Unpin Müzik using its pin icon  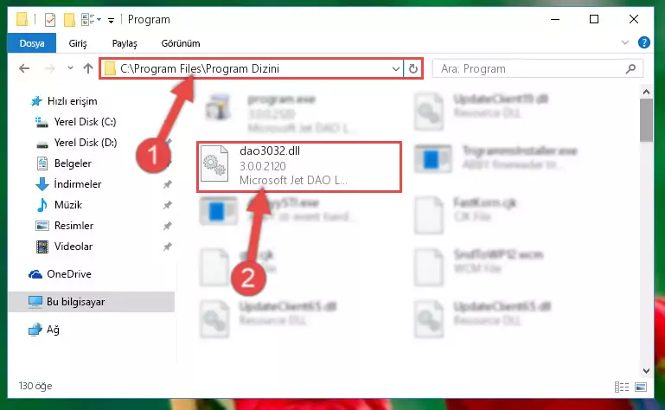coord(168,205)
